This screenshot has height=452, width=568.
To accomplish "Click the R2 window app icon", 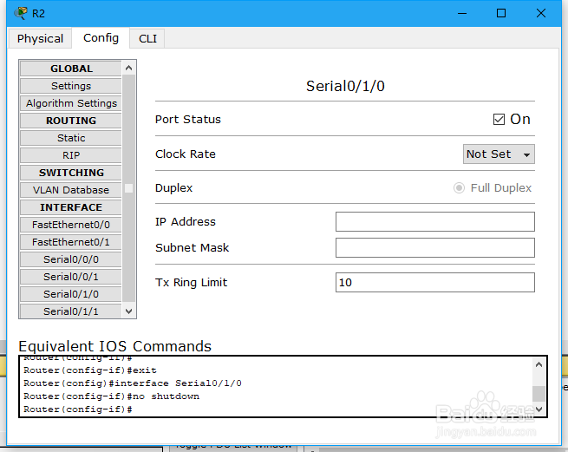I will [20, 13].
